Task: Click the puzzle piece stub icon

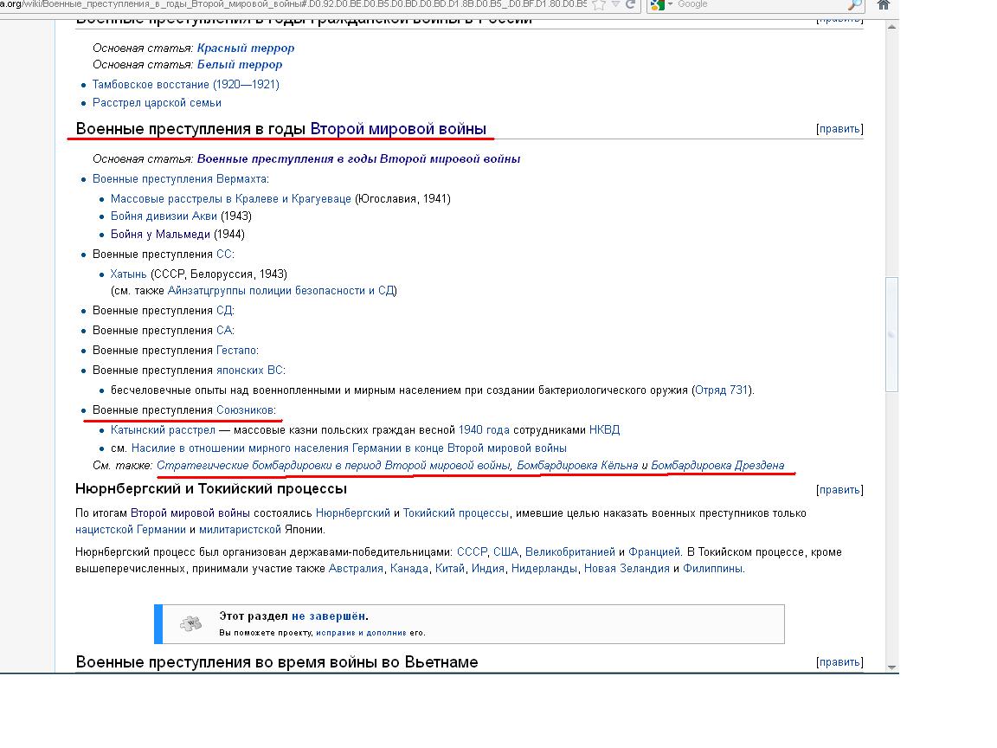Action: coord(190,623)
